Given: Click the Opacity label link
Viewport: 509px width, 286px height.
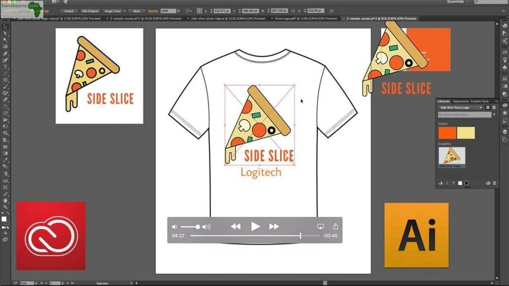Looking at the screenshot, I should click(153, 11).
